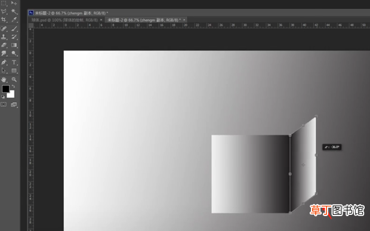
Task: Reset to default black and white colors
Action: pyautogui.click(x=3, y=97)
